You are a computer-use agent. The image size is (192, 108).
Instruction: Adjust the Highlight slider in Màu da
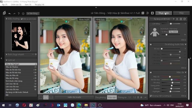coord(171,91)
